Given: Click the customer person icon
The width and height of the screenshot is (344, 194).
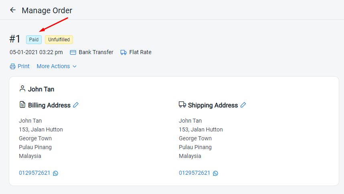Looking at the screenshot, I should [22, 89].
